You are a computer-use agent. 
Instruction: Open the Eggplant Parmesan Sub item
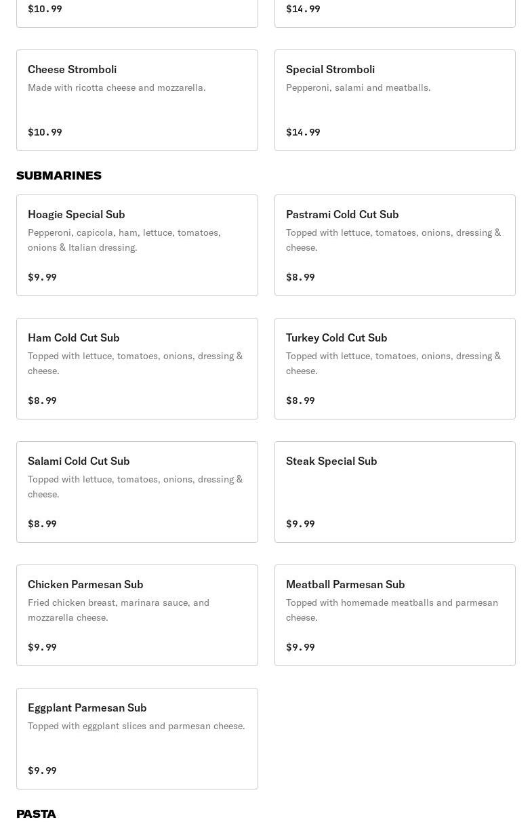[137, 739]
